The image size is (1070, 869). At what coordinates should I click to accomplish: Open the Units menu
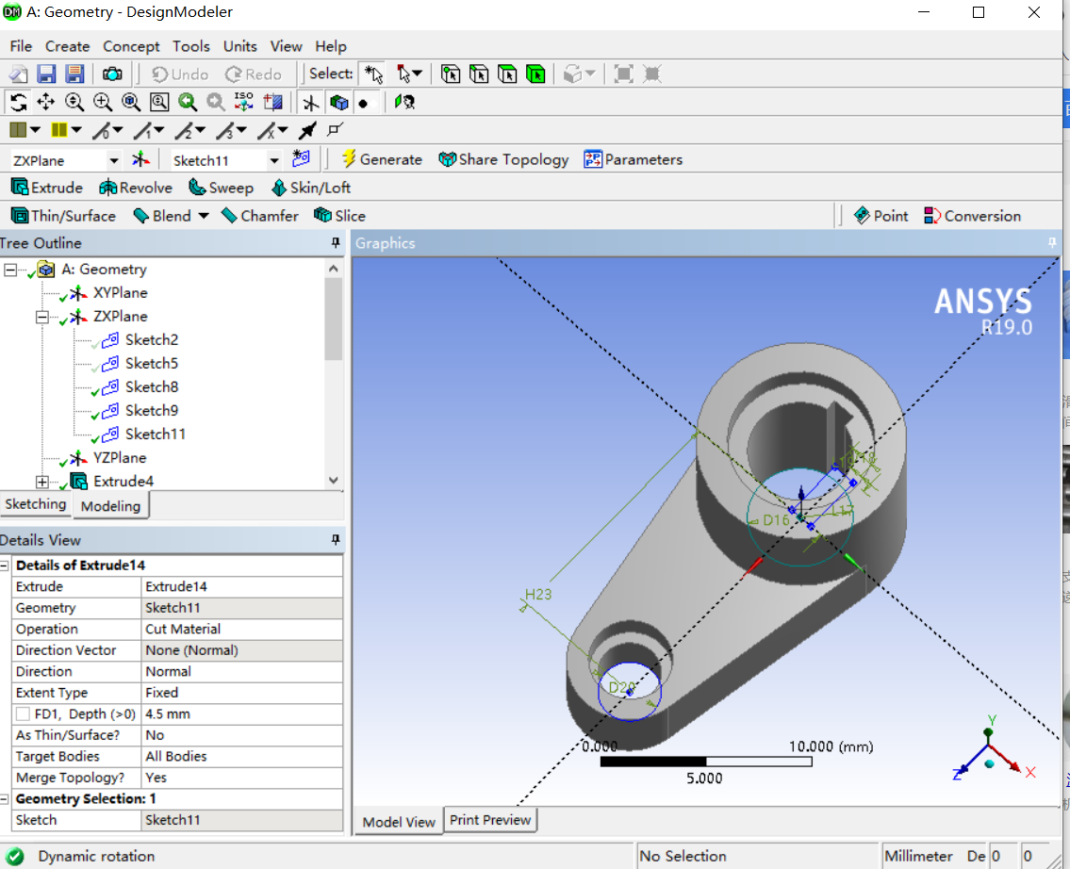click(240, 46)
